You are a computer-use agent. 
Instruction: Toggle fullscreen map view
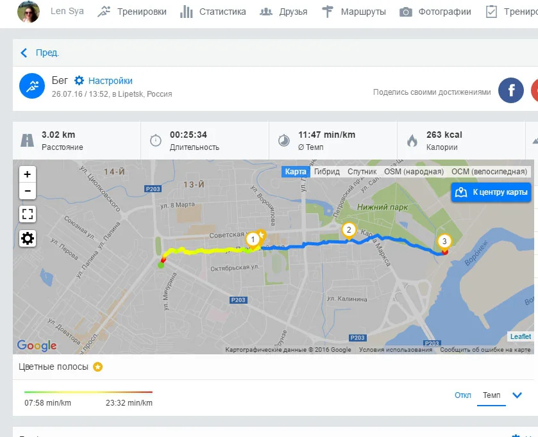(x=28, y=214)
